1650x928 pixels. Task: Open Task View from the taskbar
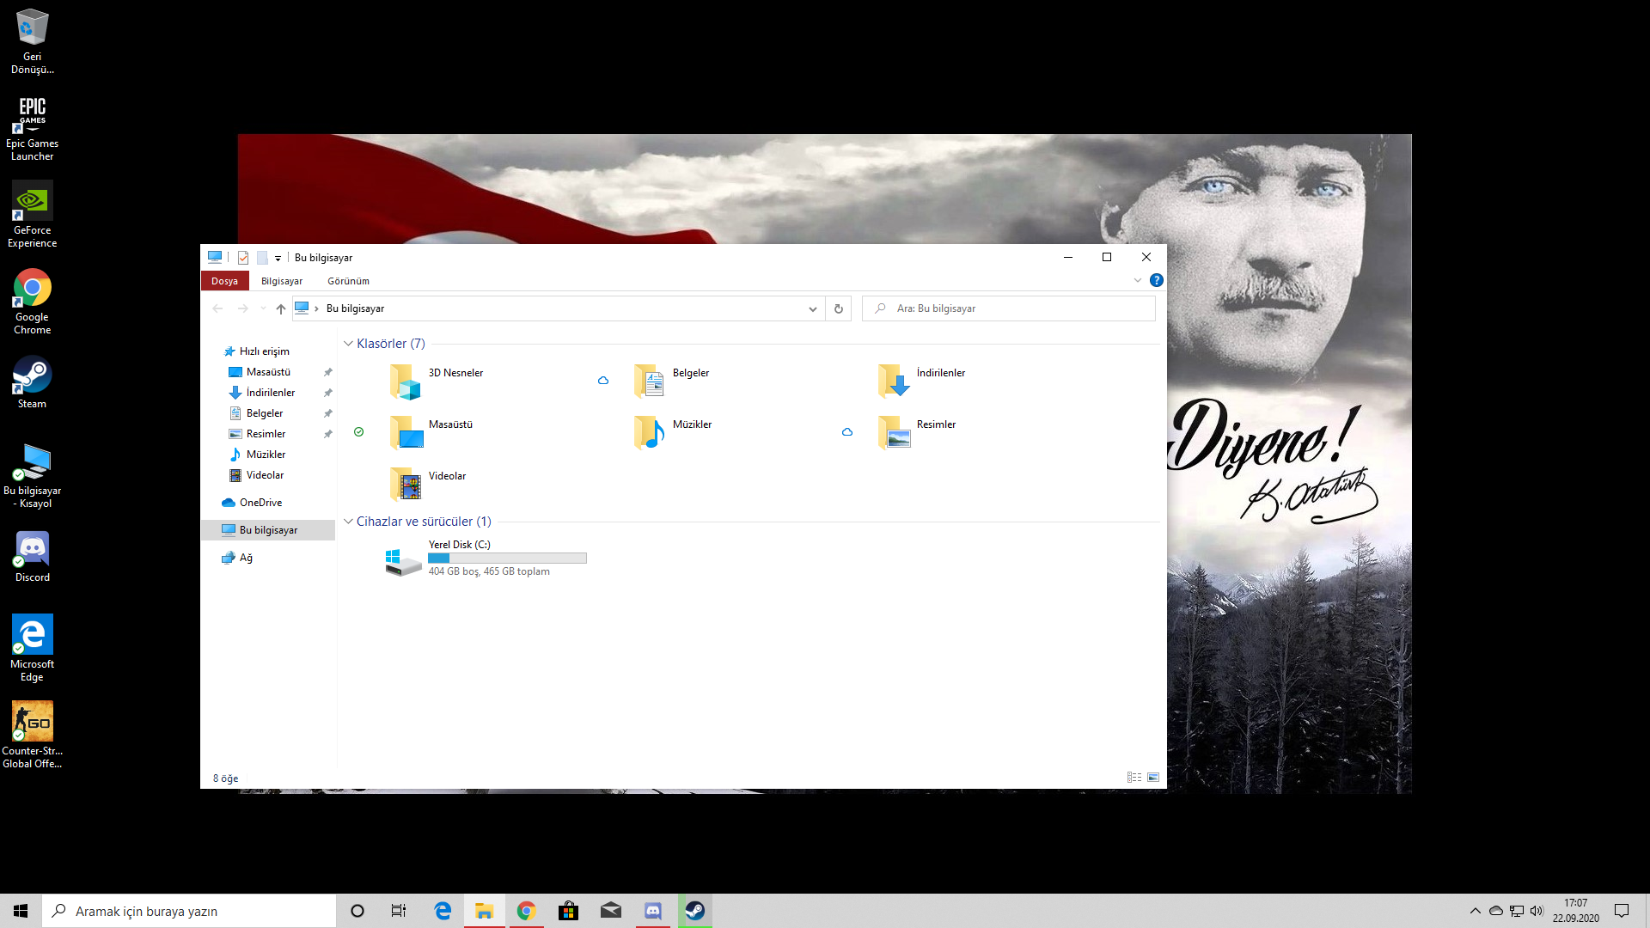click(x=399, y=911)
